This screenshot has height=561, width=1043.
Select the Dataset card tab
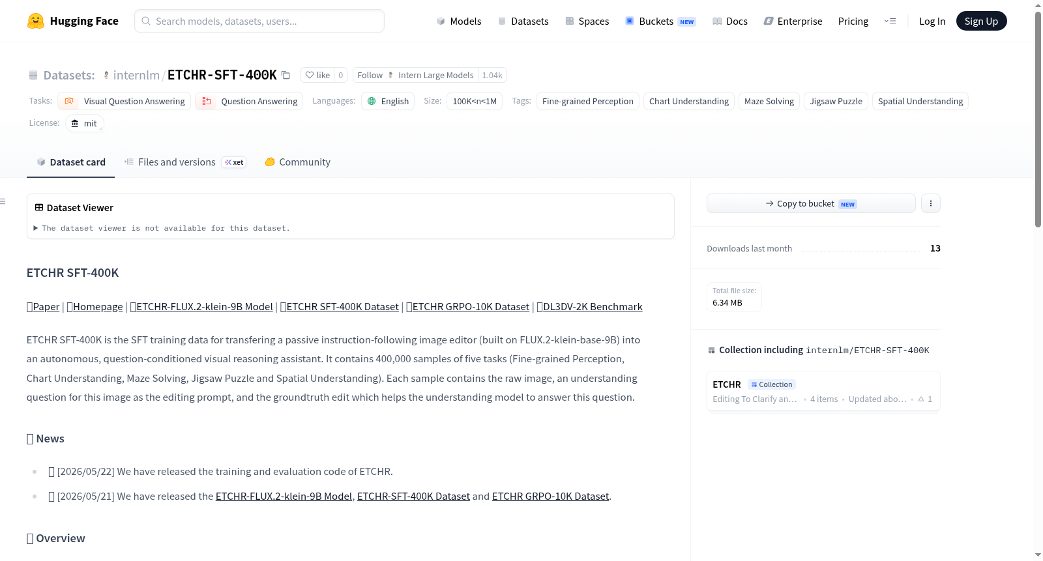[x=71, y=162]
